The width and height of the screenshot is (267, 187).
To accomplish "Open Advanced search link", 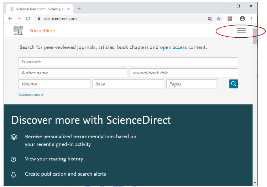I will tap(31, 95).
